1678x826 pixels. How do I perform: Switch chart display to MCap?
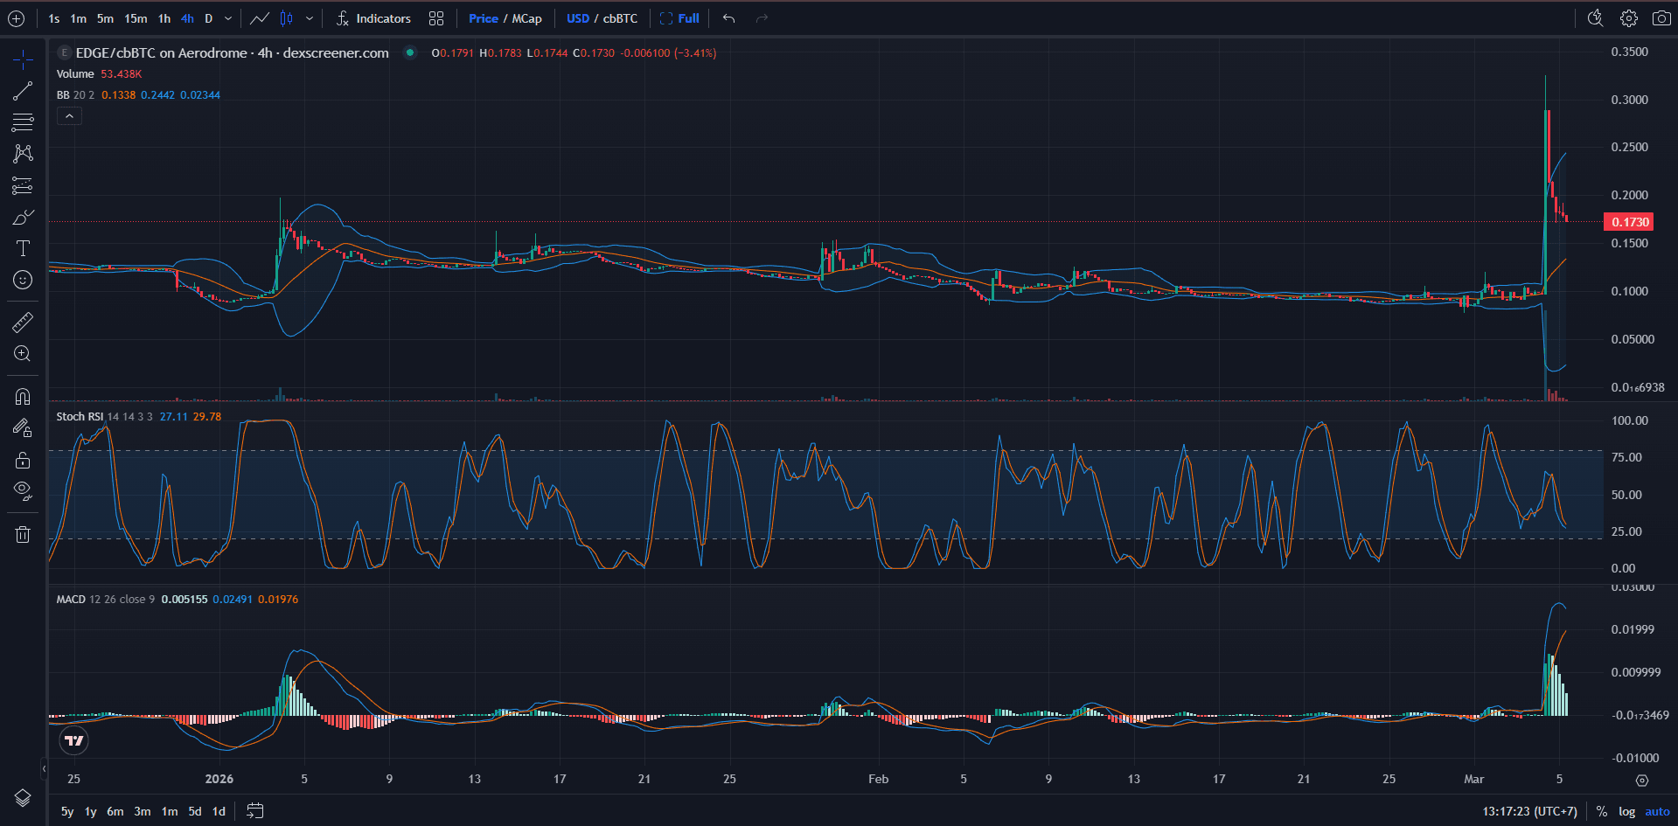coord(528,17)
